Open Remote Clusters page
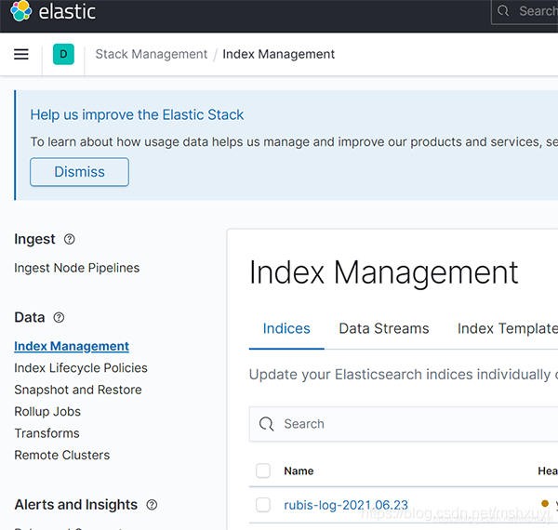The height and width of the screenshot is (530, 558). pyautogui.click(x=62, y=455)
